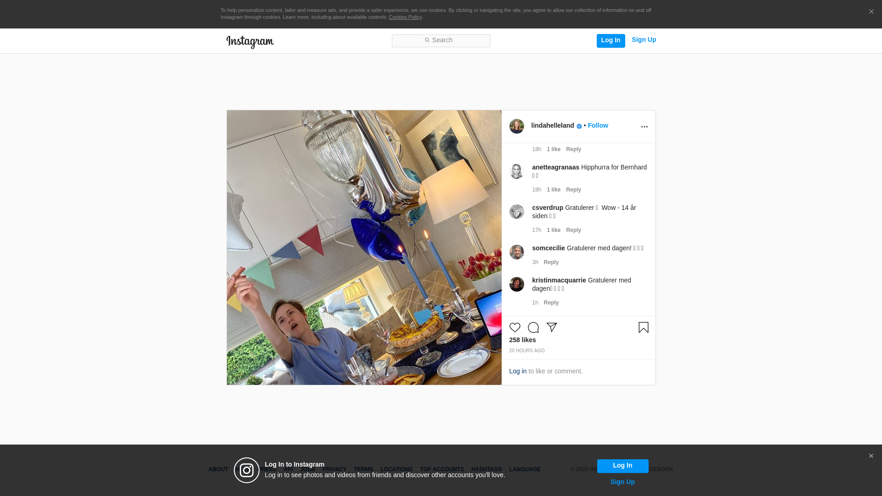
Task: Reply to somcecilie comment
Action: (551, 262)
